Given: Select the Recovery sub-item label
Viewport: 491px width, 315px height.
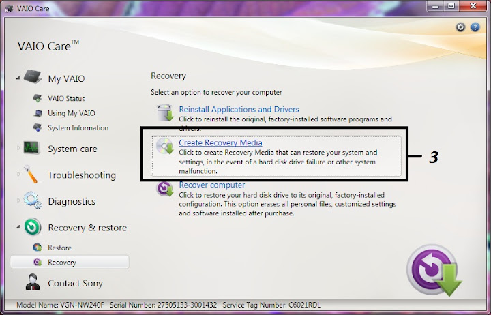Looking at the screenshot, I should tap(62, 262).
